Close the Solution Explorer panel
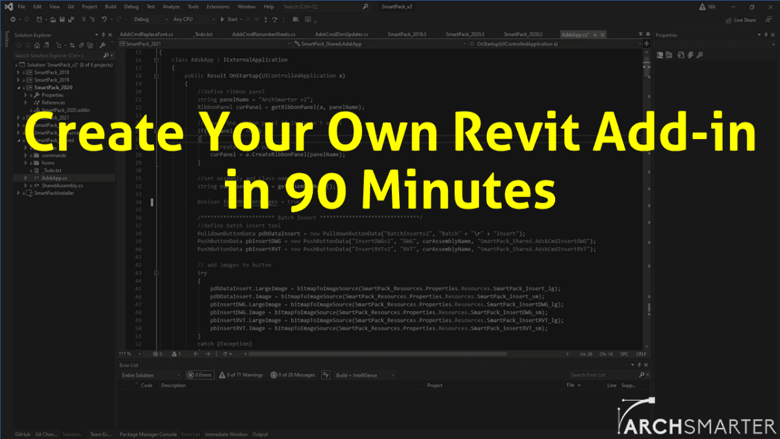Screen dimensions: 780x439 [111, 35]
